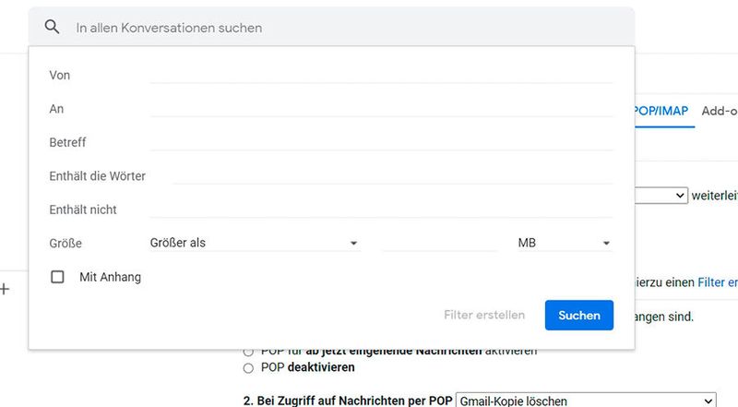Select POP für ab jetzt eingehende Nachrichten
This screenshot has height=407, width=738.
pyautogui.click(x=248, y=352)
